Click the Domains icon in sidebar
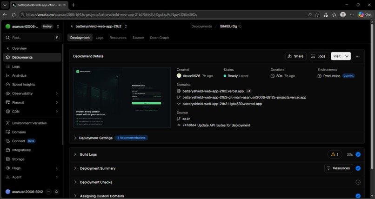This screenshot has height=199, width=375. (x=7, y=132)
